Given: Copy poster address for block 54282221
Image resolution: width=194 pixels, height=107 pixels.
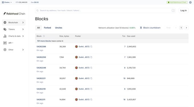Looking at the screenshot, I should tap(91, 78).
